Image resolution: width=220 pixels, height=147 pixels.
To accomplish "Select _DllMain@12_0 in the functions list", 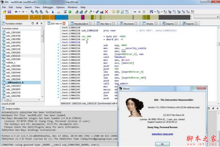I will [x=15, y=82].
